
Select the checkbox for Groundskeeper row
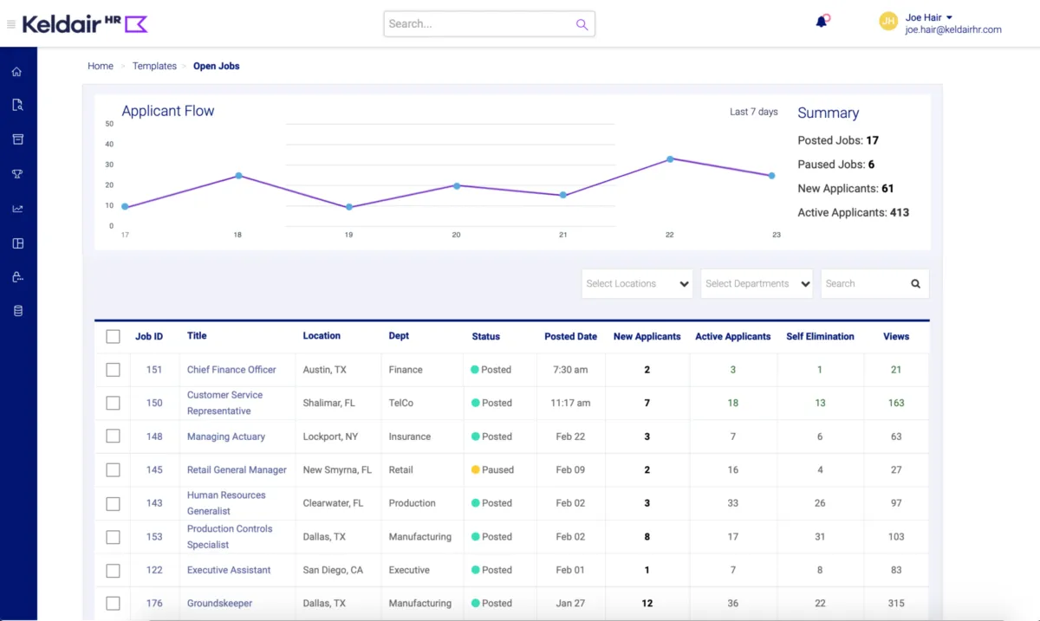(113, 604)
